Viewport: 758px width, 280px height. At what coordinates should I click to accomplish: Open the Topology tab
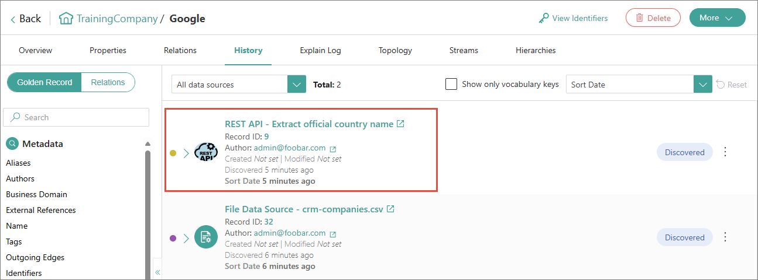pyautogui.click(x=395, y=50)
